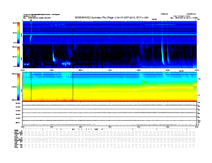The width and height of the screenshot is (212, 163).
Task: Click the 40.00 label on RAD2 scale
Action: (15, 23)
